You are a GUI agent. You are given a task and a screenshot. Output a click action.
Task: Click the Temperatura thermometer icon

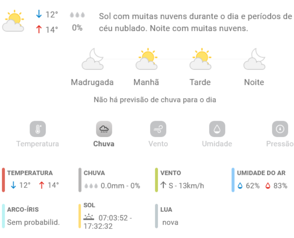click(38, 129)
